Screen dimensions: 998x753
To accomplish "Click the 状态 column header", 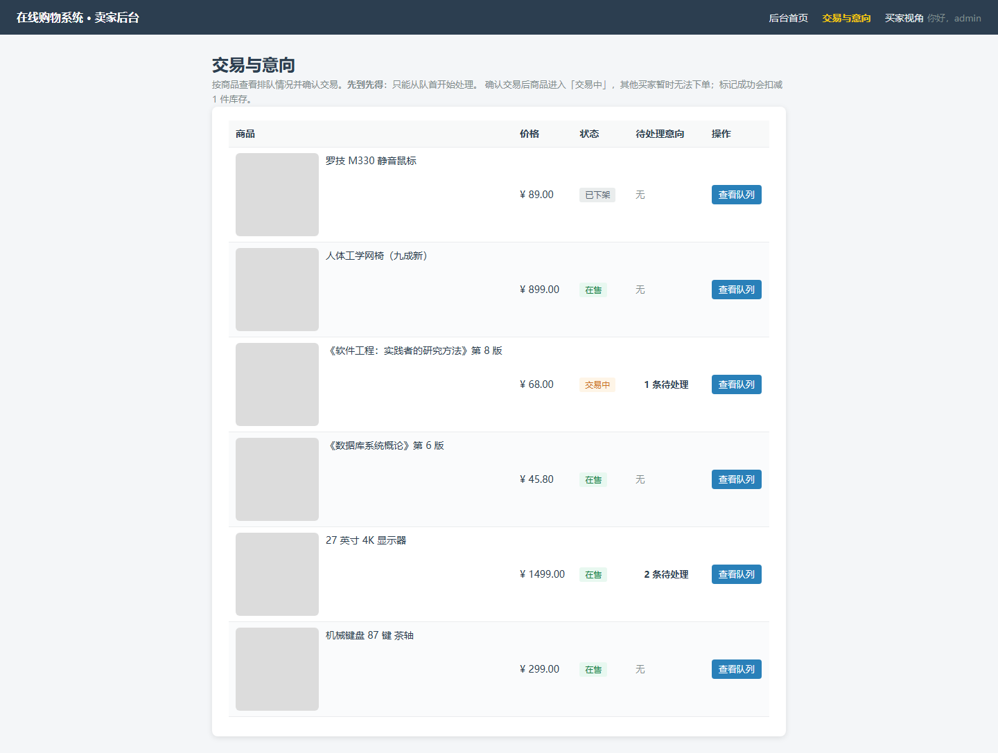I will click(589, 134).
